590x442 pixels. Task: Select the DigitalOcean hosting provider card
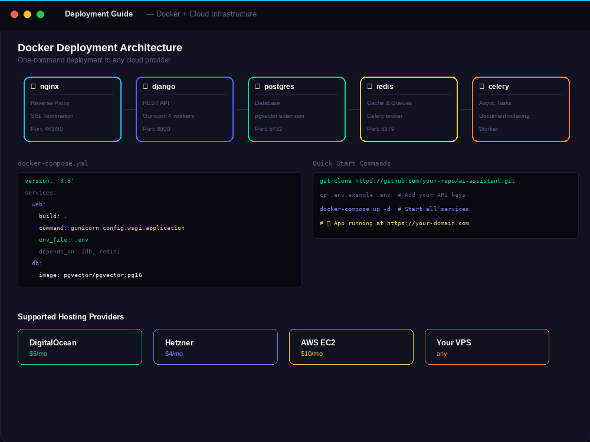[80, 347]
